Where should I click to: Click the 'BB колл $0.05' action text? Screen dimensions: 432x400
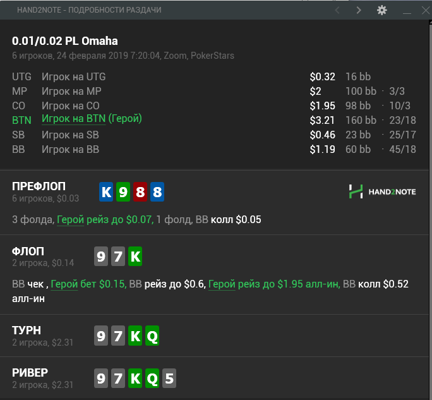(x=228, y=220)
